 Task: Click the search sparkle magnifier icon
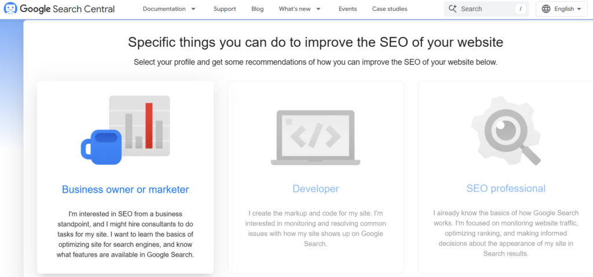pyautogui.click(x=453, y=9)
